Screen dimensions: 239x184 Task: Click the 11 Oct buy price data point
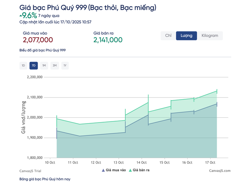(x=80, y=136)
